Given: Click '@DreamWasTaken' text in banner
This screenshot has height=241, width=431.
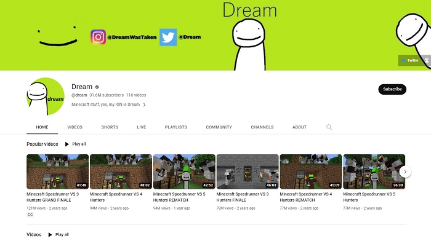Looking at the screenshot, I should click(x=132, y=38).
